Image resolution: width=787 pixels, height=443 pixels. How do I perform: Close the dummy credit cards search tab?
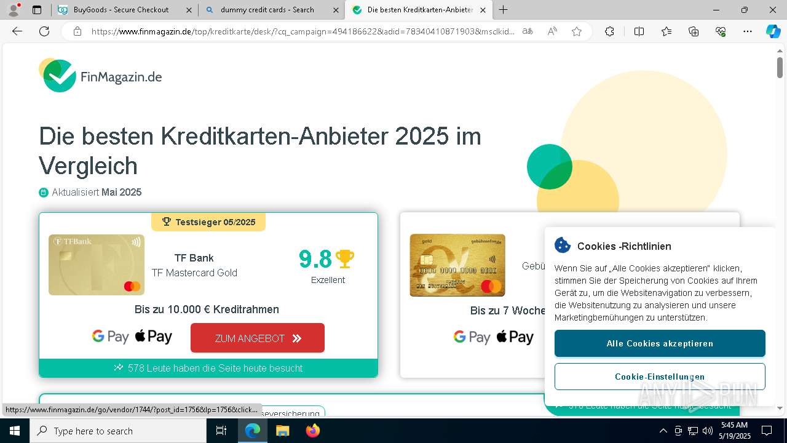[x=336, y=10]
